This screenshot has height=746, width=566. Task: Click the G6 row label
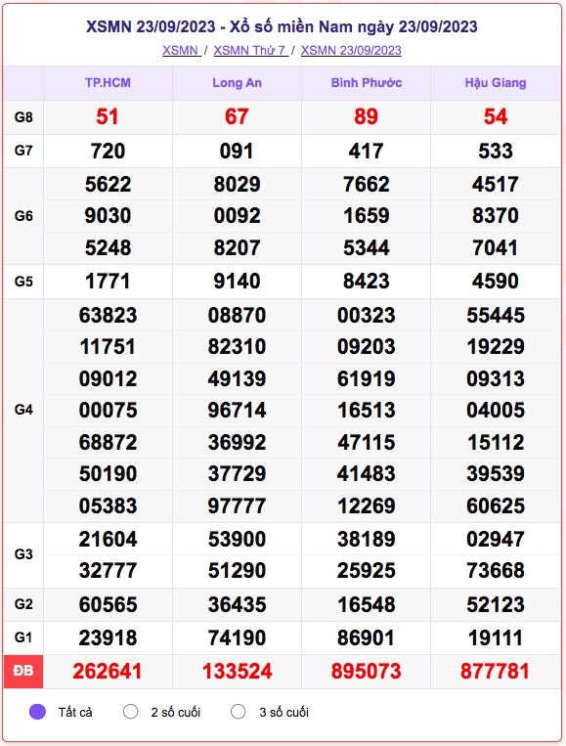point(23,216)
